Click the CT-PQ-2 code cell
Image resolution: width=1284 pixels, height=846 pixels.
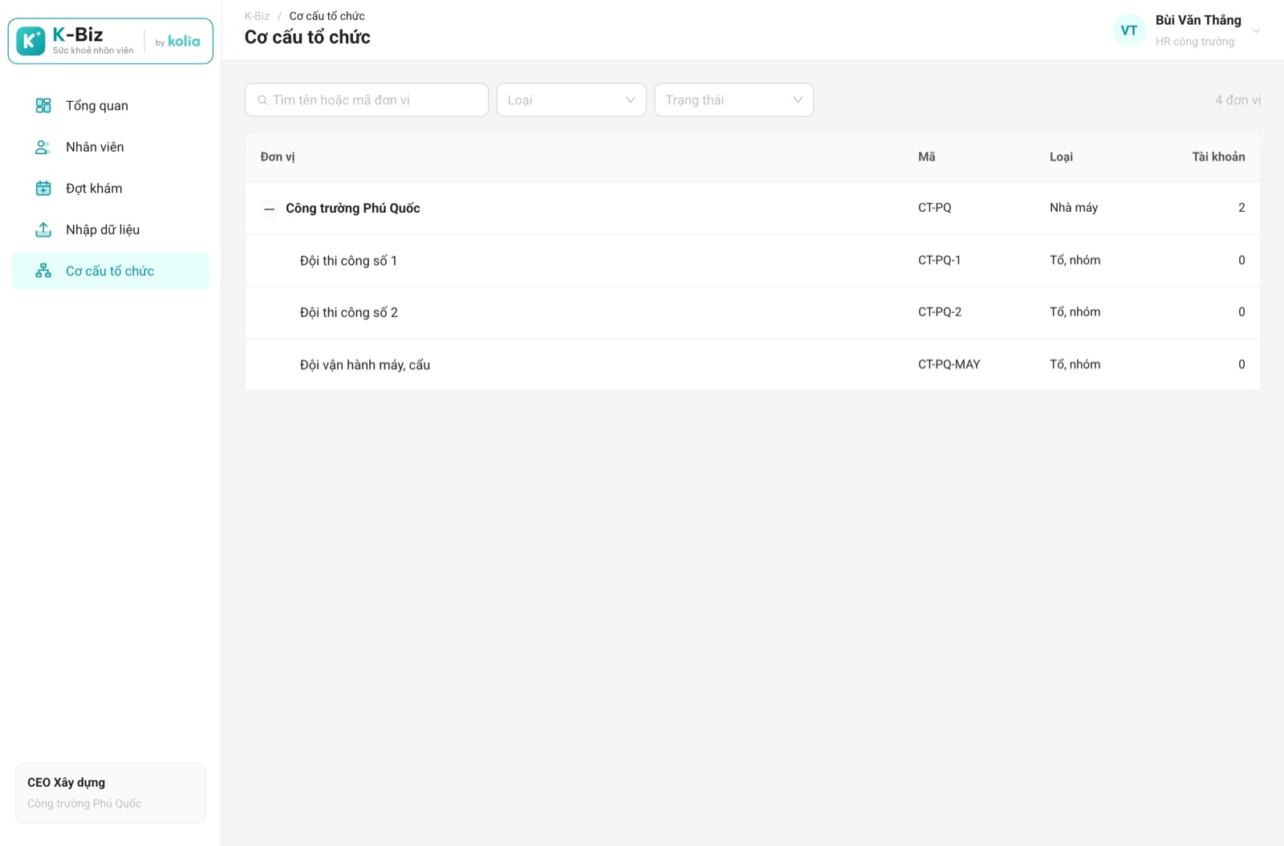tap(940, 312)
